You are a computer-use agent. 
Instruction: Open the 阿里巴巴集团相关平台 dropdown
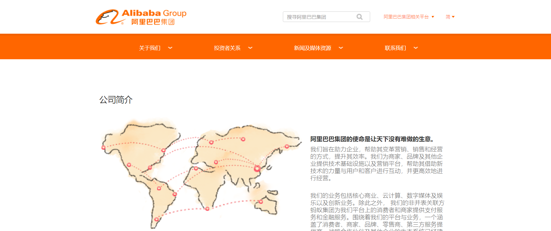pyautogui.click(x=409, y=17)
